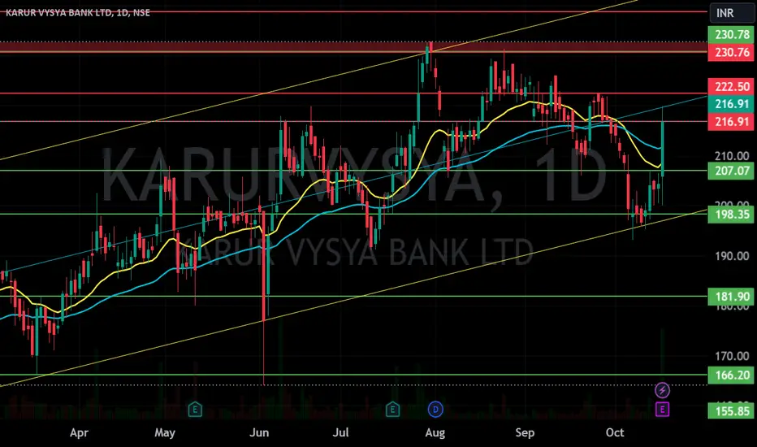Click the 190.00 price scale value
The width and height of the screenshot is (757, 447).
[732, 256]
